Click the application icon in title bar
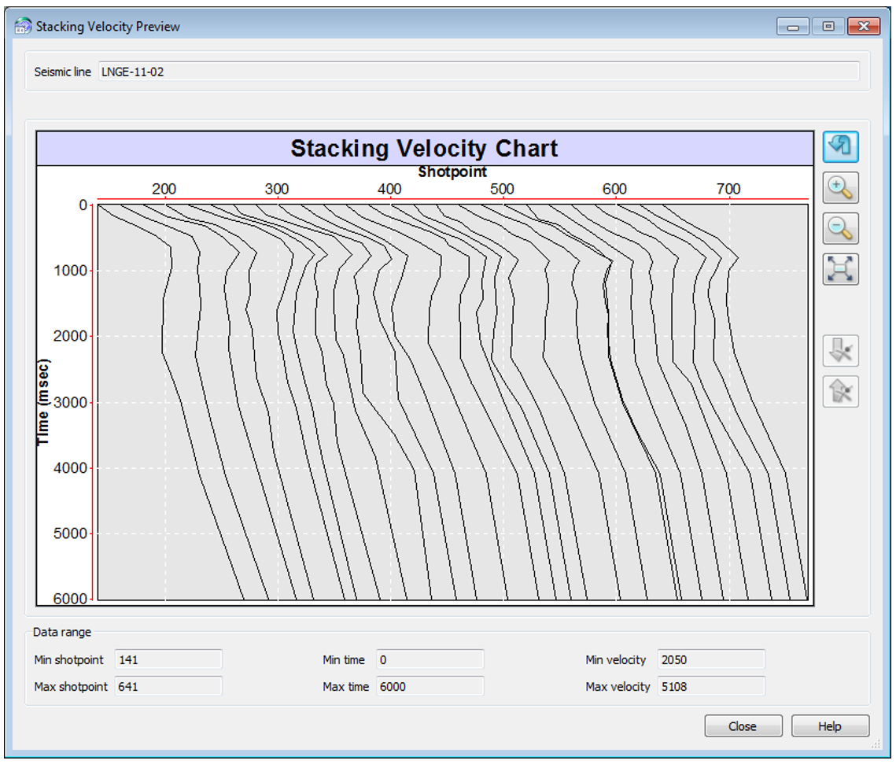 pos(24,27)
